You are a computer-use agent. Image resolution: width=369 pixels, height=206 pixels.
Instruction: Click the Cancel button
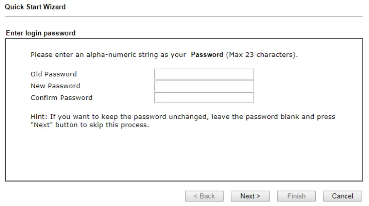[x=342, y=196]
